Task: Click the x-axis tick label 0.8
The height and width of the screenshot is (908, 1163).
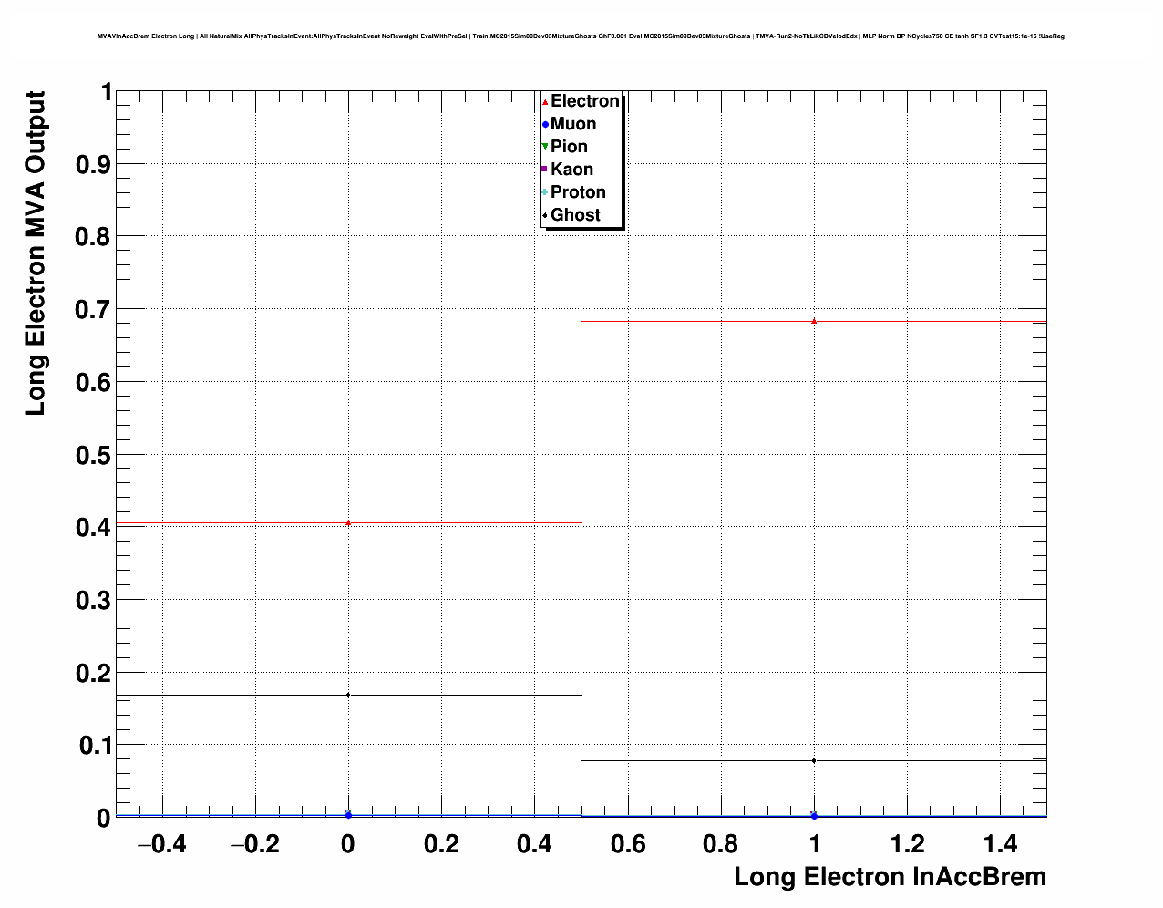Action: pyautogui.click(x=721, y=844)
